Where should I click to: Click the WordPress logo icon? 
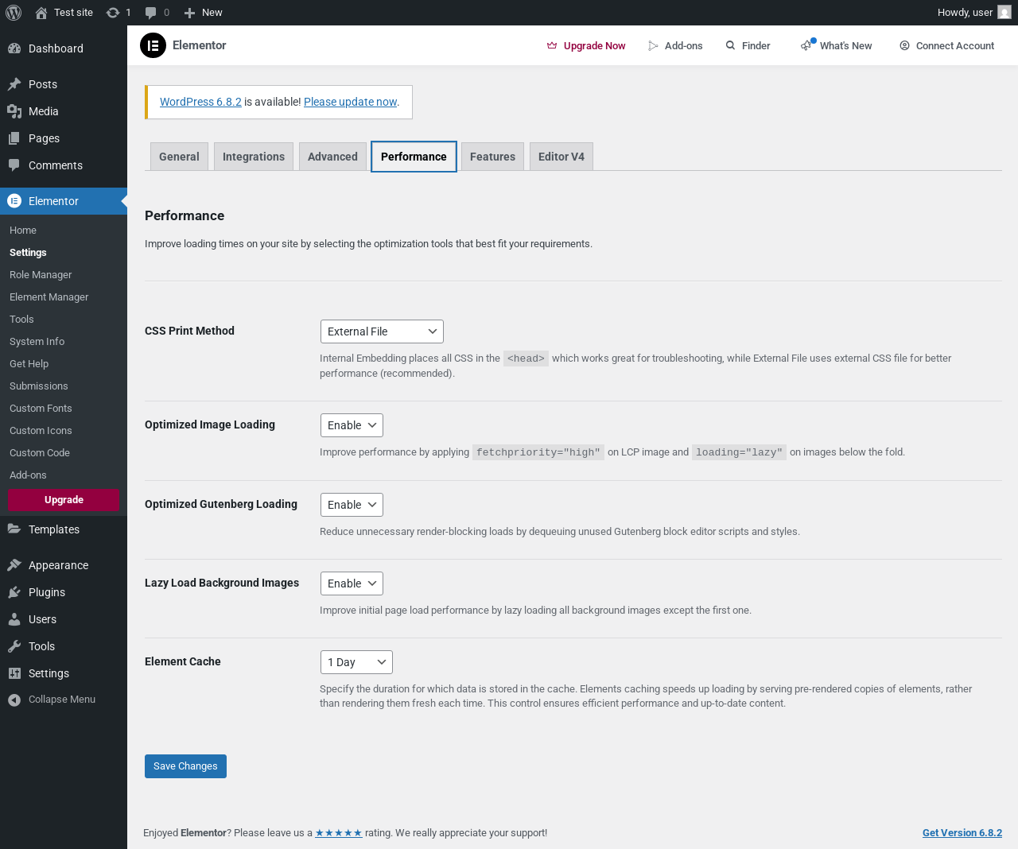pos(14,13)
